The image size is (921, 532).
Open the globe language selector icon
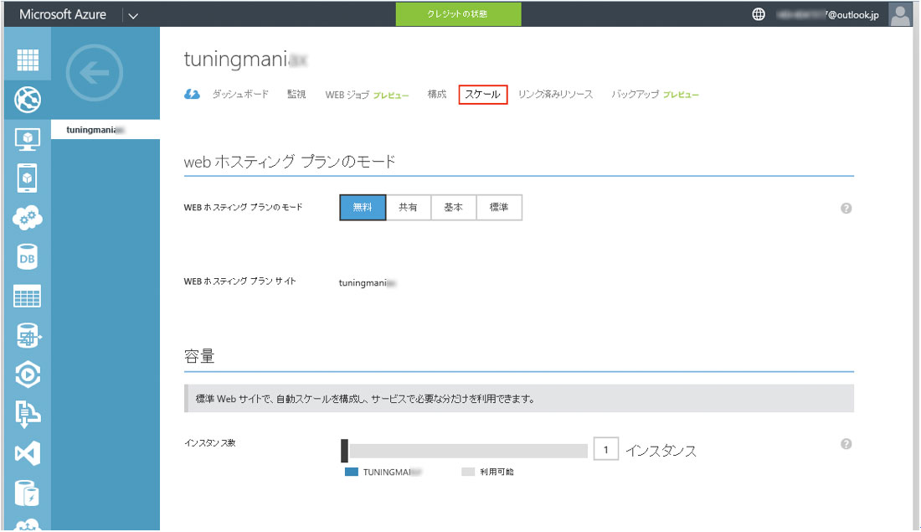759,14
